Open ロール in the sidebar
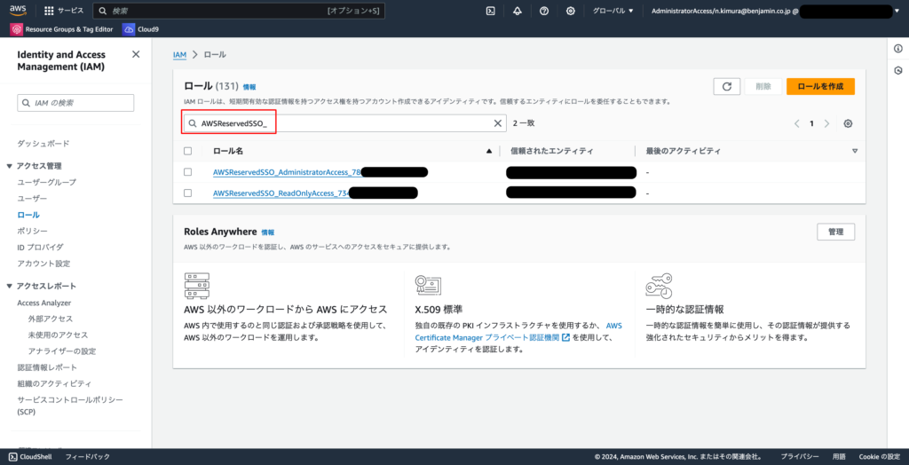This screenshot has height=465, width=909. [x=28, y=215]
